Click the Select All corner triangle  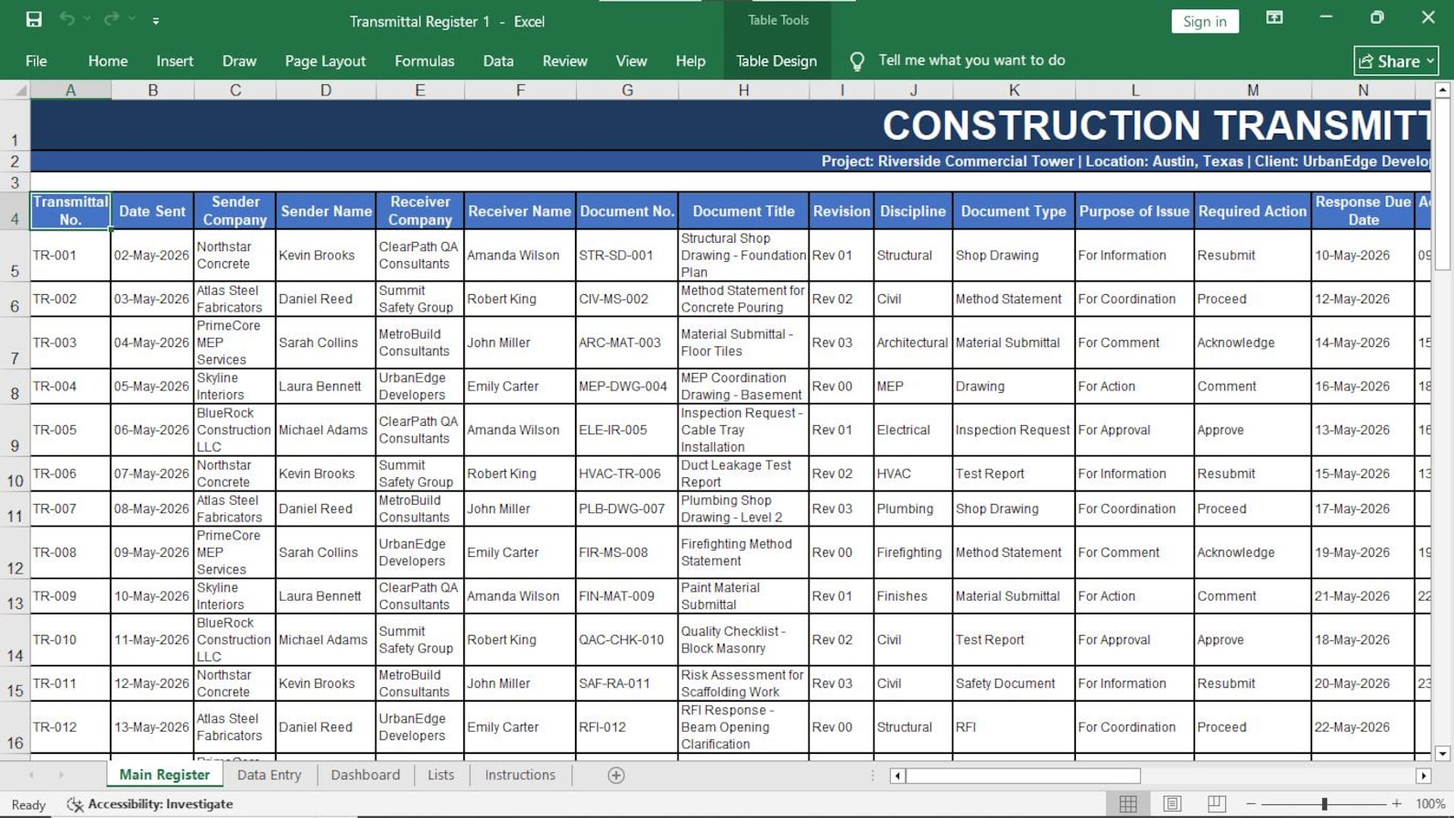(x=20, y=91)
